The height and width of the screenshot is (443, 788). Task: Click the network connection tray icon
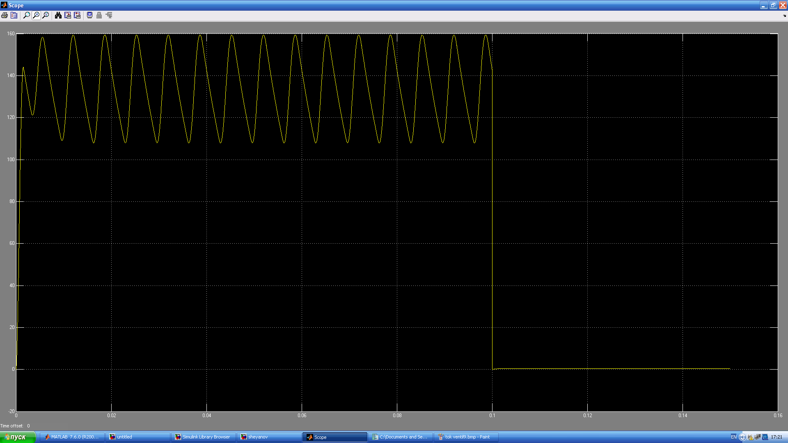[x=758, y=437]
